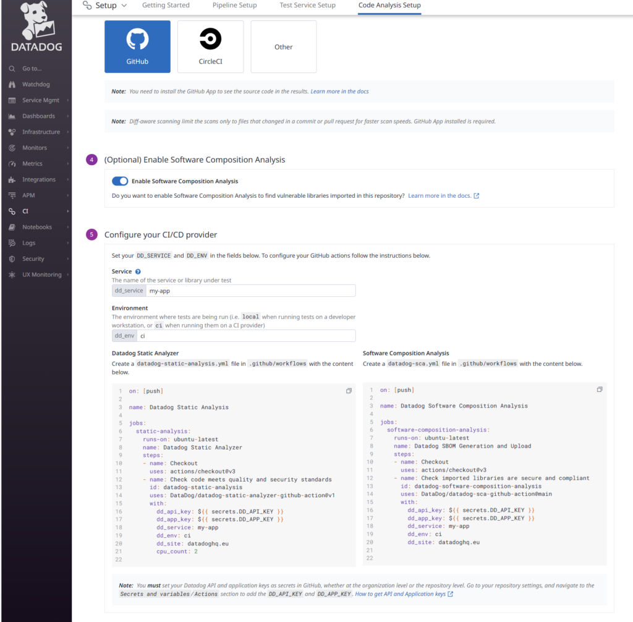Viewport: 633px width, 622px height.
Task: Disable the Software Composition Analysis toggle
Action: tap(120, 181)
